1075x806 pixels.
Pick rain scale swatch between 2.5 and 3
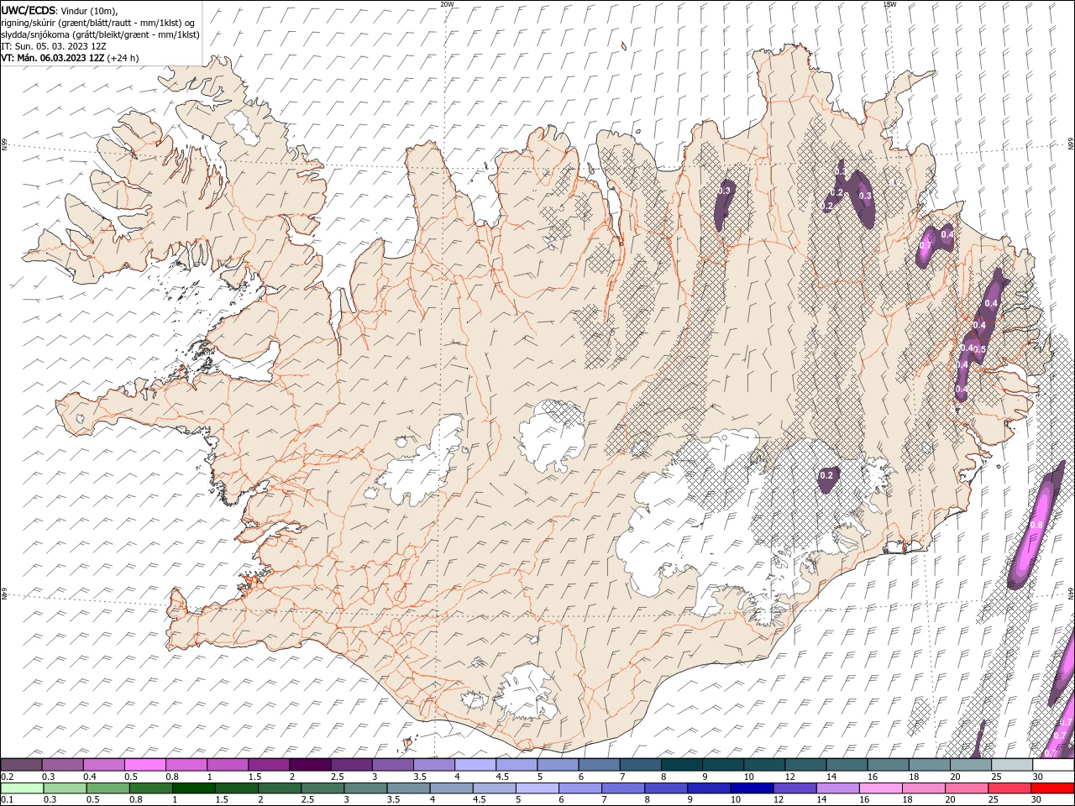[x=322, y=788]
